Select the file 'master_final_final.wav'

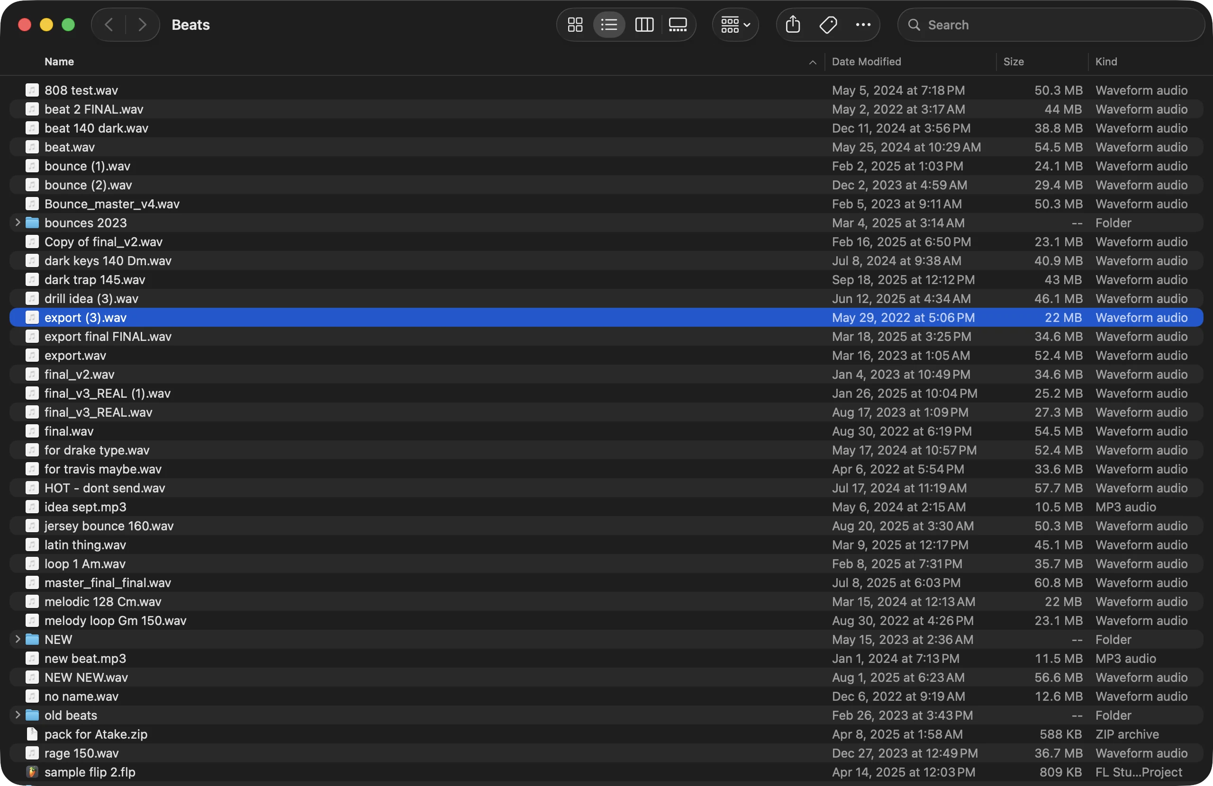(x=606, y=583)
